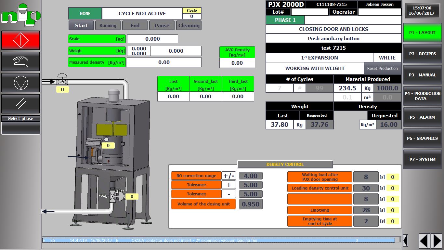444x250 pixels.
Task: Click the AVG Density value 0.00
Action: 237,63
